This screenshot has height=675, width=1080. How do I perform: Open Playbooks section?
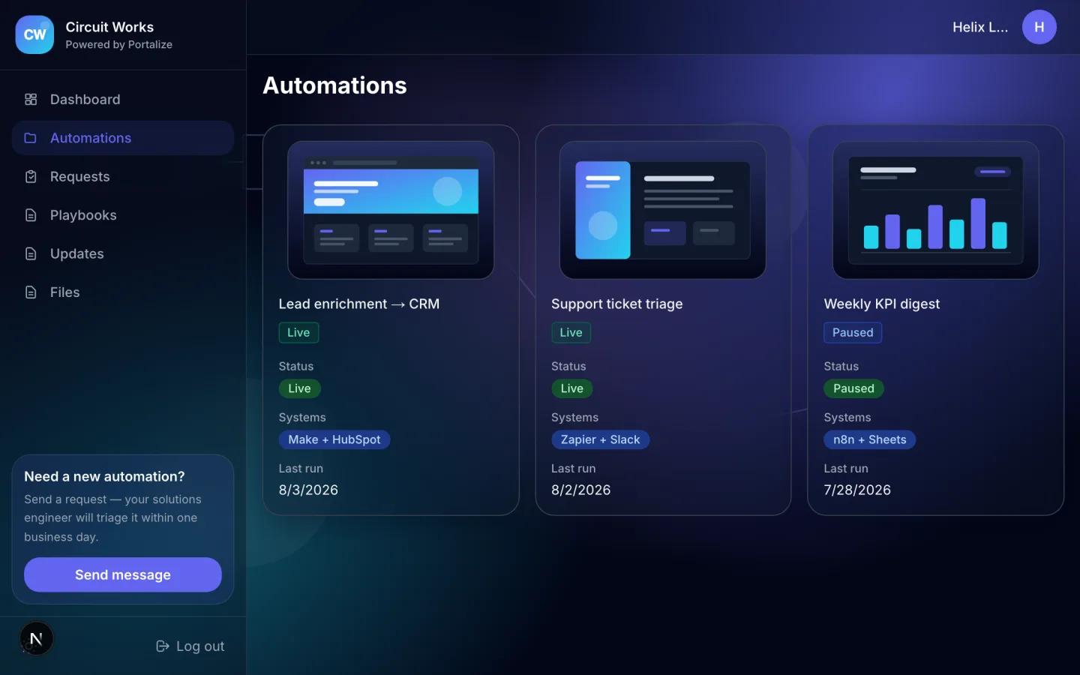click(123, 215)
